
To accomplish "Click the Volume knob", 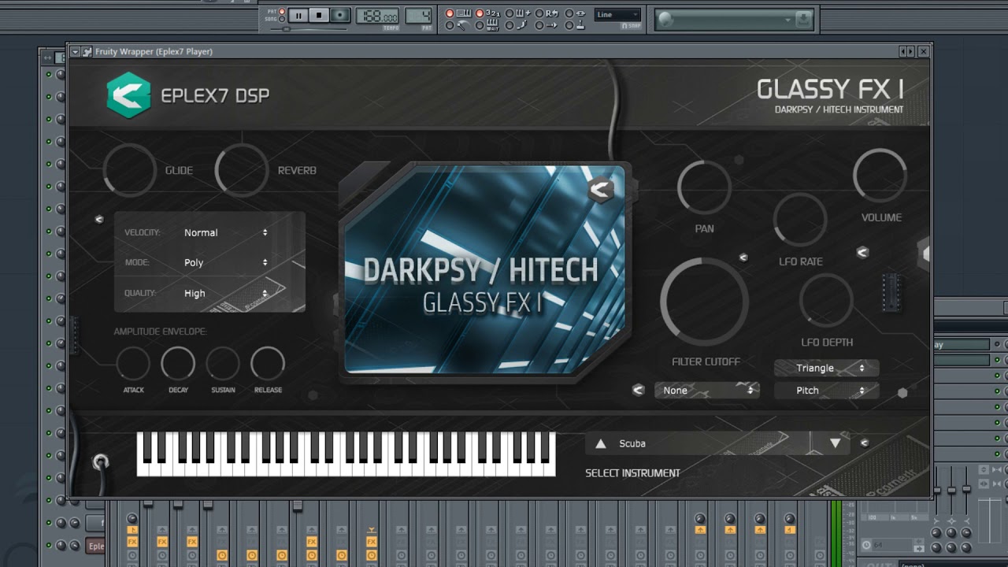I will [880, 175].
